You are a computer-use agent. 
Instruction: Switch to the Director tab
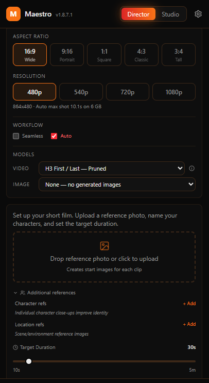coord(138,14)
